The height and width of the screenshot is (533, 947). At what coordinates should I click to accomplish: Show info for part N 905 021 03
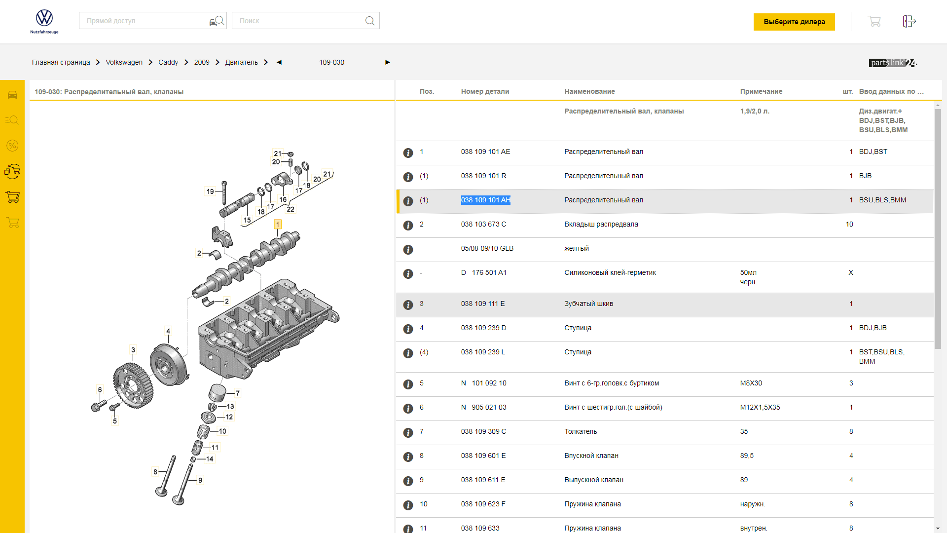(x=408, y=409)
